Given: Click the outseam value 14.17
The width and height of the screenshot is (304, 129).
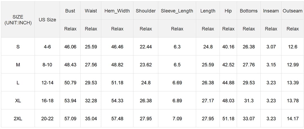Looking at the screenshot, I should [292, 119].
